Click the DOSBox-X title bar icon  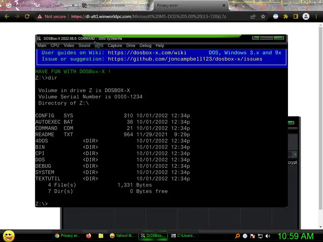coord(39,38)
